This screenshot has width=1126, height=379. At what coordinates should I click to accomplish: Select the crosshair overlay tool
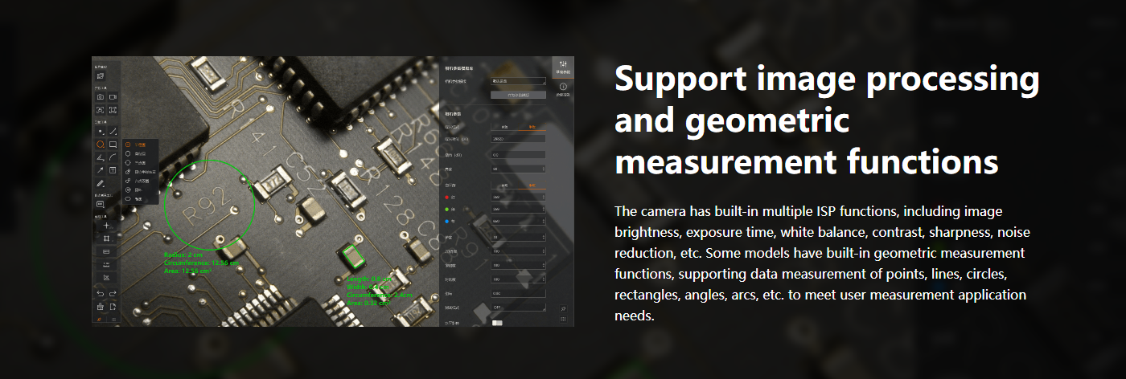(x=106, y=226)
